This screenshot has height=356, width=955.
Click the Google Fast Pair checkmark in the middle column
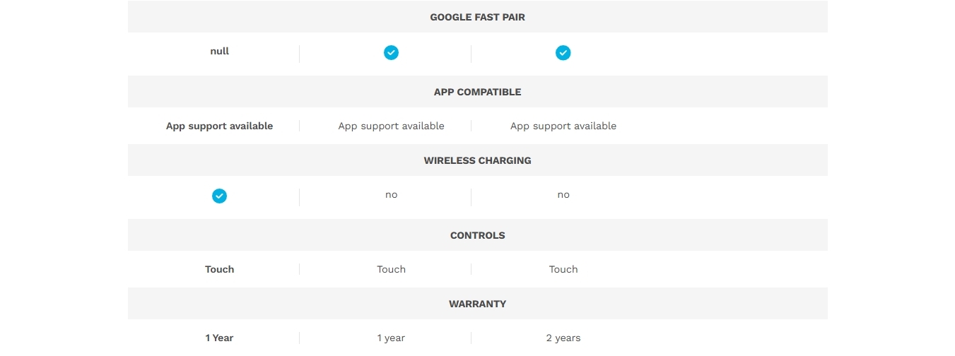click(x=391, y=53)
